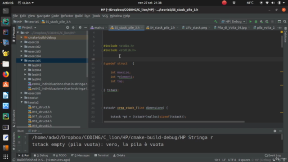Open the Database side panel
The width and height of the screenshot is (288, 162).
(x=285, y=35)
